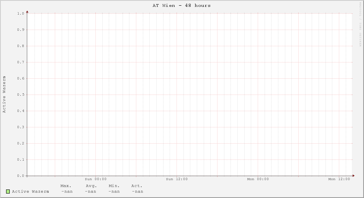Click the red arrow ending the X-axis
364x198 pixels.
click(x=353, y=176)
